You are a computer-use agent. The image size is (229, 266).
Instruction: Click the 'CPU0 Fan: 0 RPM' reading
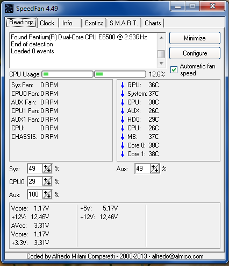click(34, 94)
